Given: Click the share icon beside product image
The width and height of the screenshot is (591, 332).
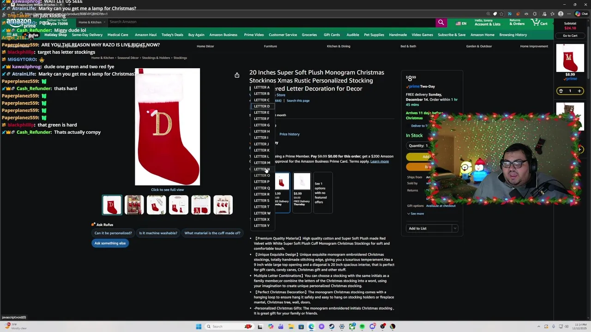Looking at the screenshot, I should coord(237,75).
